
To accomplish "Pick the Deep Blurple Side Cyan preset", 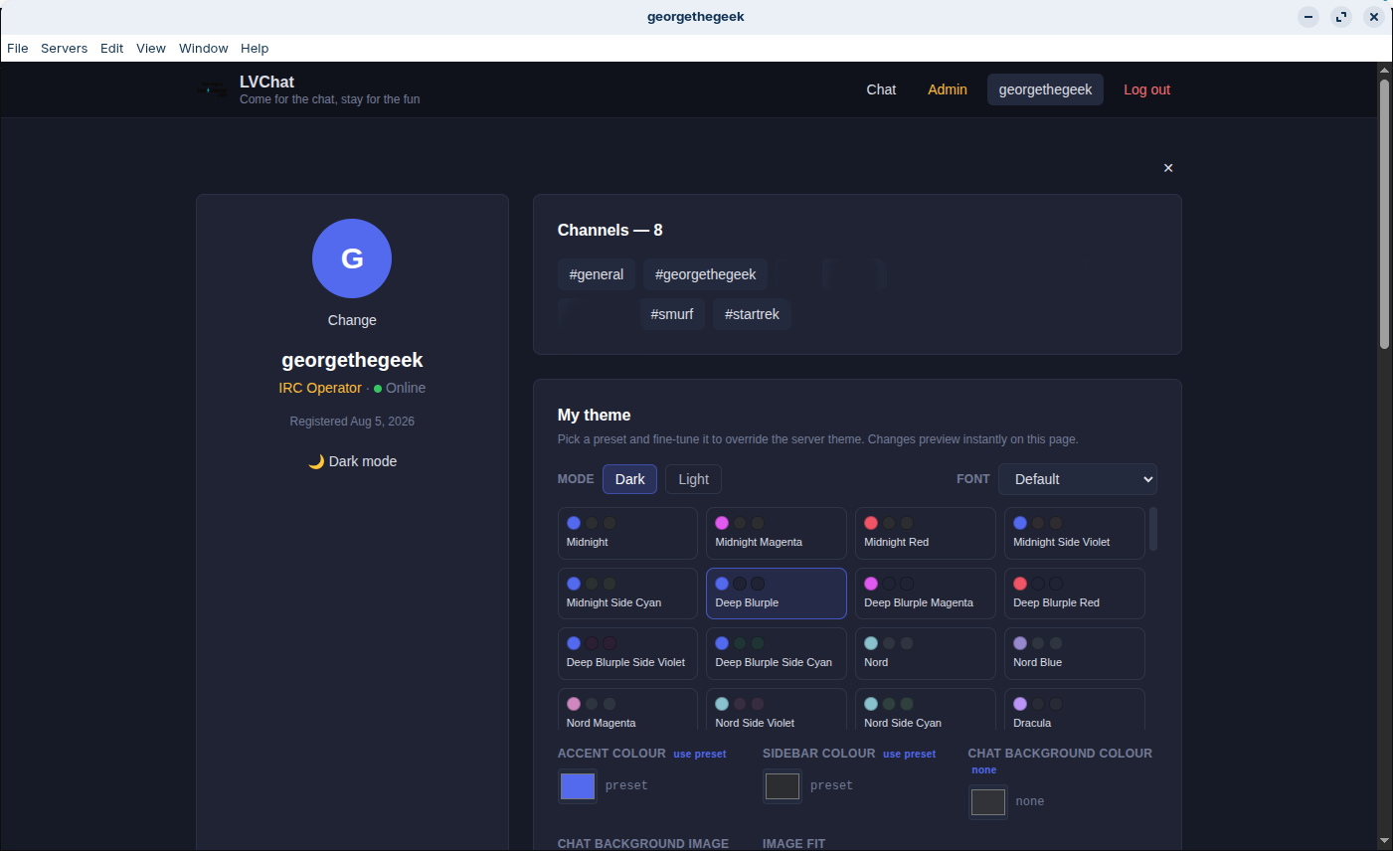I will pos(777,653).
